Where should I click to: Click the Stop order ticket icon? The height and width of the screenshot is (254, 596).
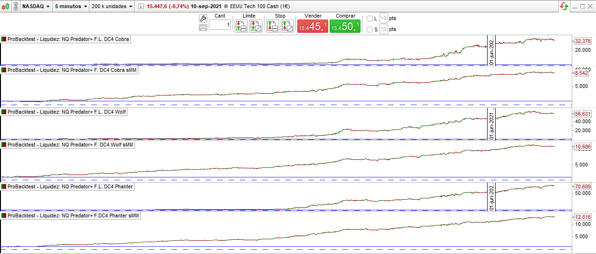point(273,26)
